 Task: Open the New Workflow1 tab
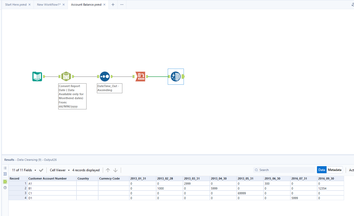tap(48, 5)
